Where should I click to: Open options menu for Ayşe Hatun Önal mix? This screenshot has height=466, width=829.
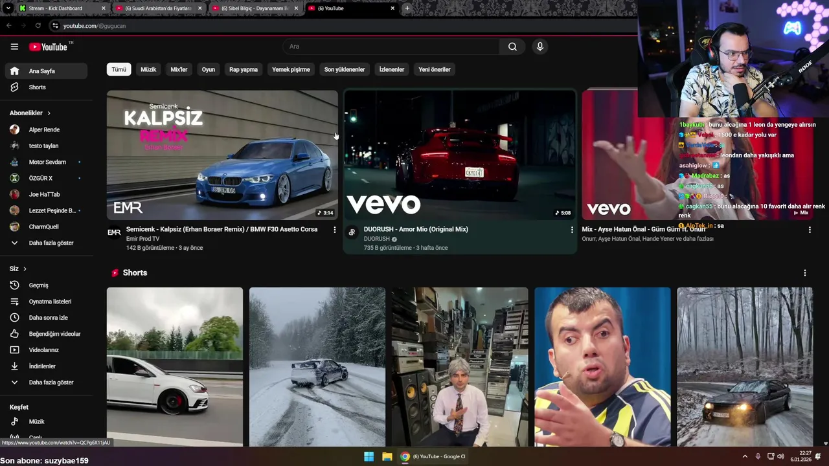point(810,230)
